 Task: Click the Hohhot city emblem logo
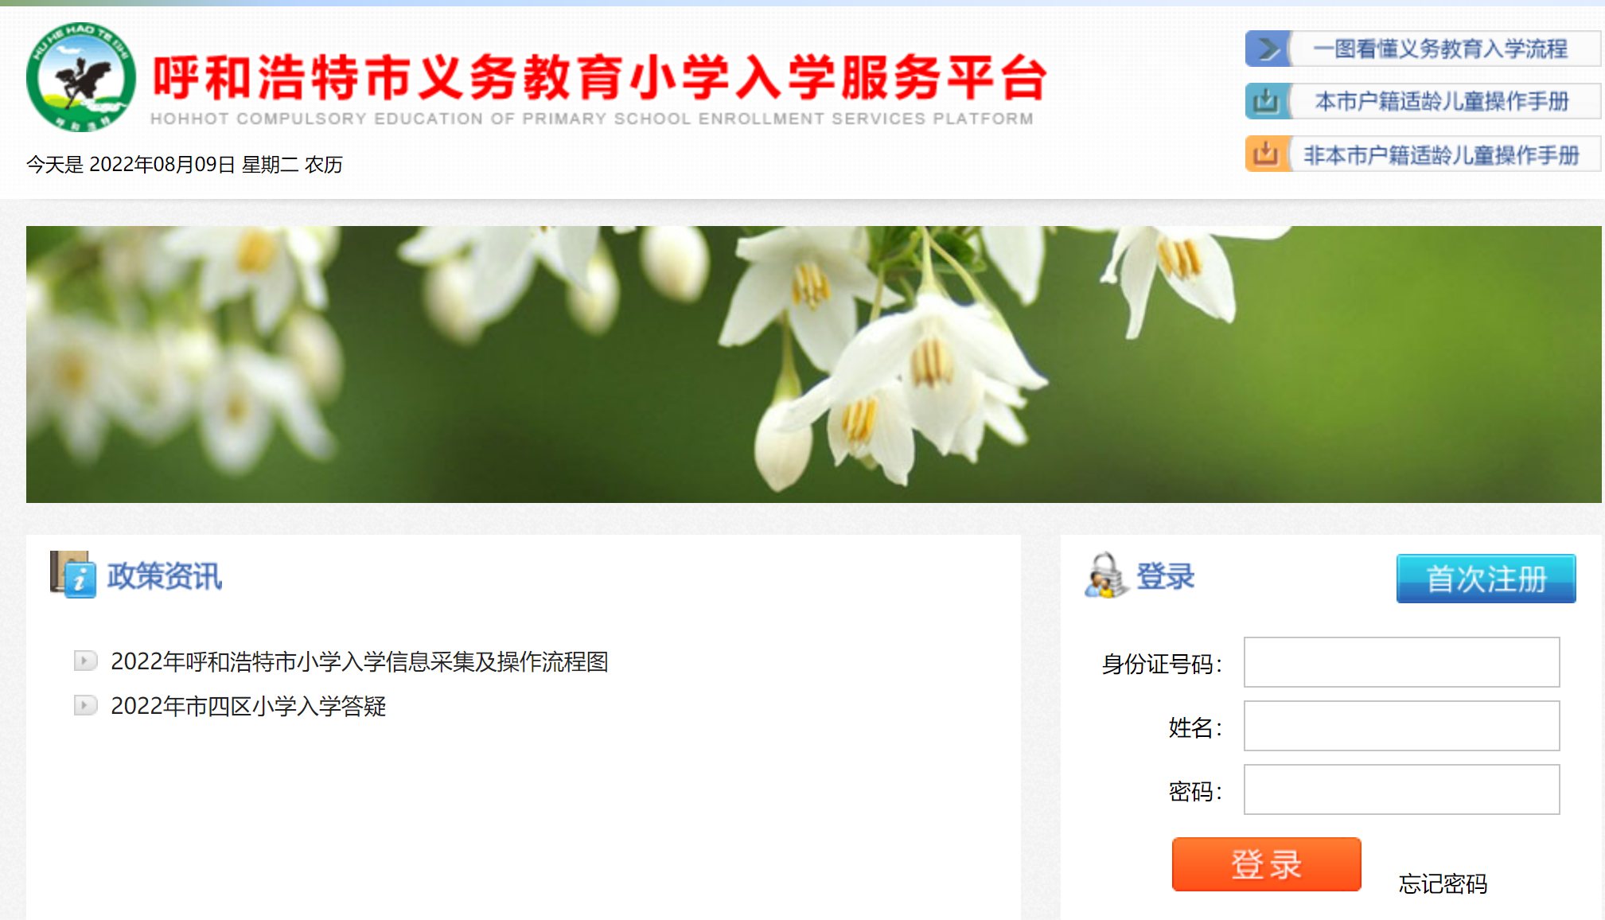coord(81,77)
